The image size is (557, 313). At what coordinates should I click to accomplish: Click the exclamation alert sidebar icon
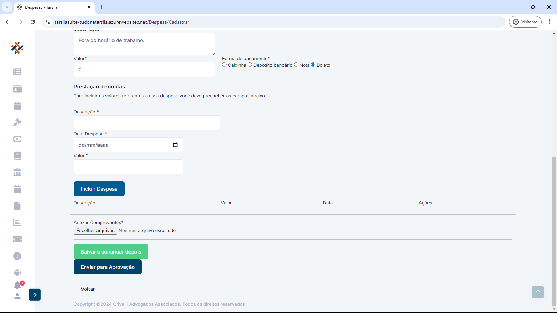[17, 256]
